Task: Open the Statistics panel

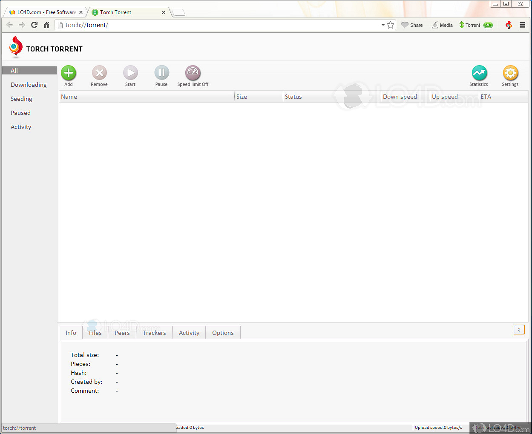Action: [479, 73]
